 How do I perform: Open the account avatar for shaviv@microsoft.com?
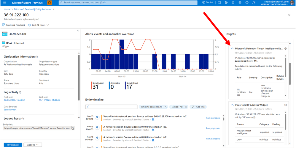pyautogui.click(x=292, y=3)
